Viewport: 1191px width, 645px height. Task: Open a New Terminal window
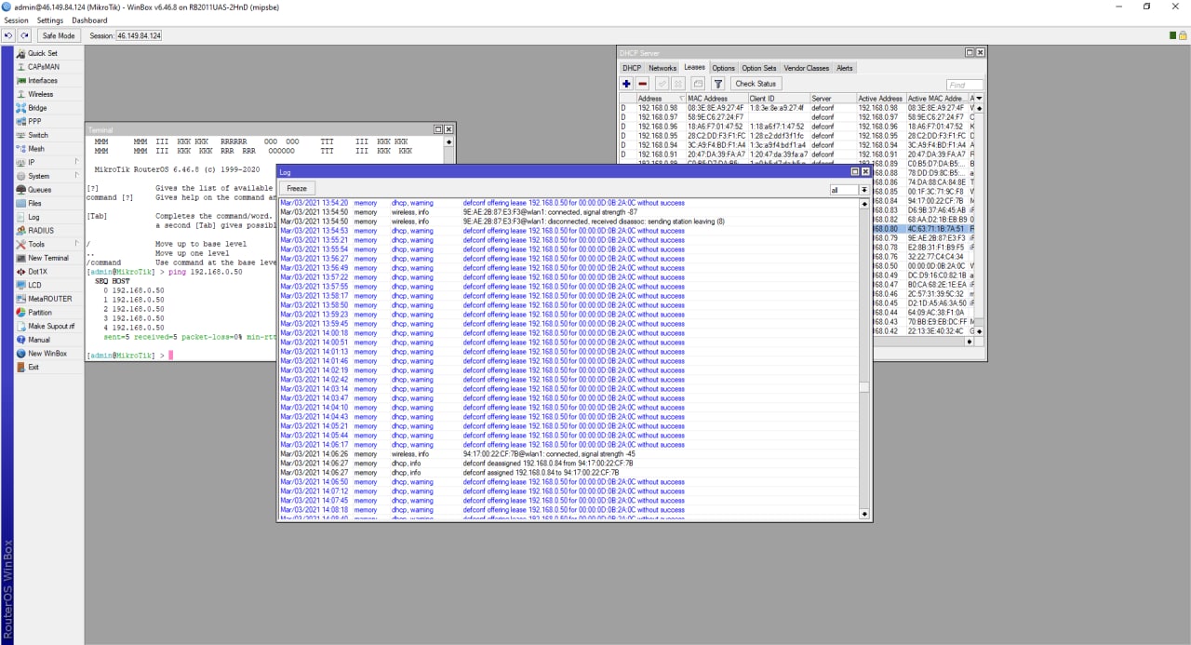(47, 258)
